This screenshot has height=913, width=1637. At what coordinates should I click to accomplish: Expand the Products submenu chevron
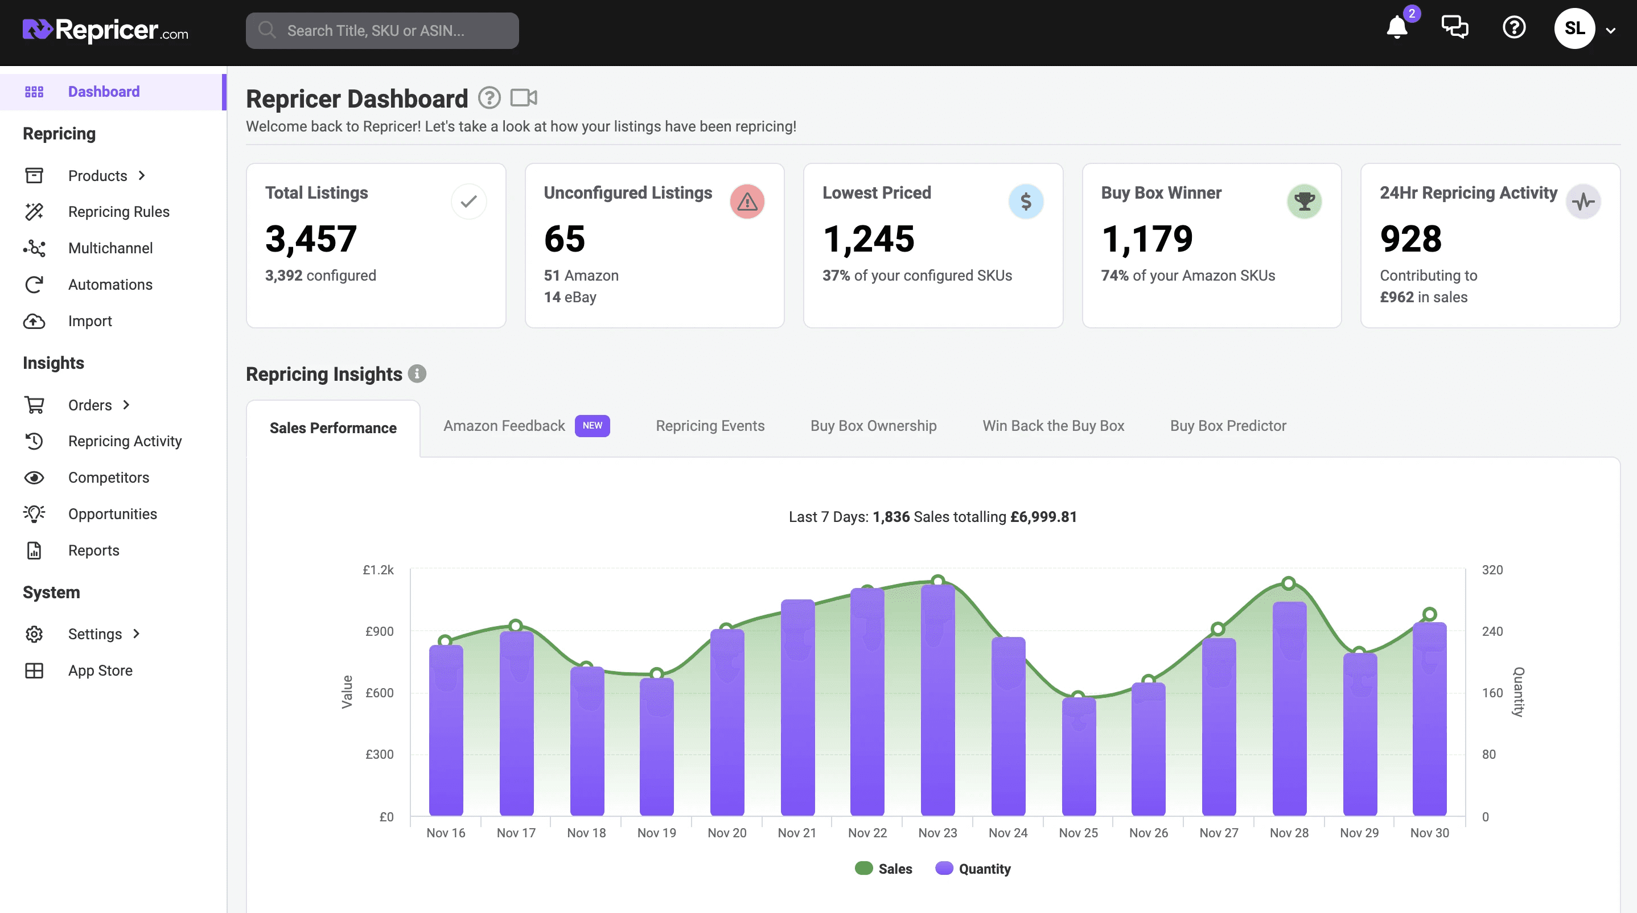point(142,175)
